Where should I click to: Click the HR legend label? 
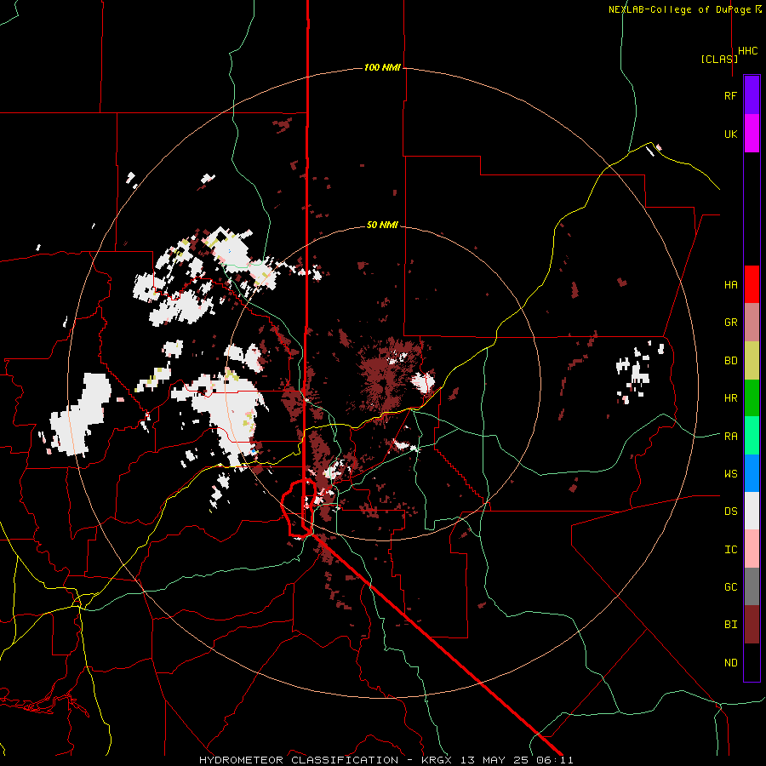pos(730,398)
